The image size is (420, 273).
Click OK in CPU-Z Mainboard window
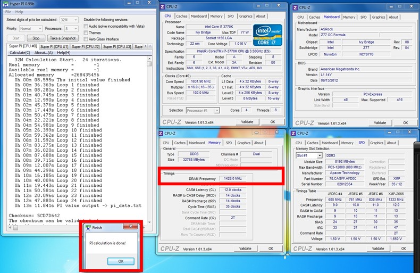pyautogui.click(x=405, y=123)
